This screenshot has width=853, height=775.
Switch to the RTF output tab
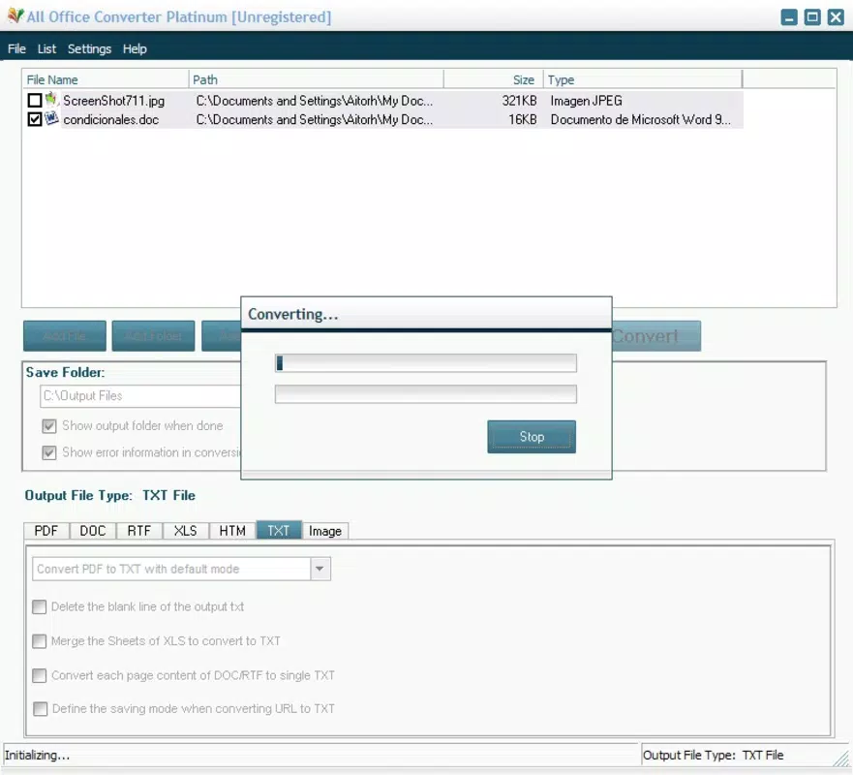coord(139,531)
